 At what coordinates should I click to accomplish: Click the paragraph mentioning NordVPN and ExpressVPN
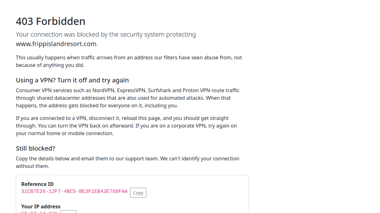128,98
